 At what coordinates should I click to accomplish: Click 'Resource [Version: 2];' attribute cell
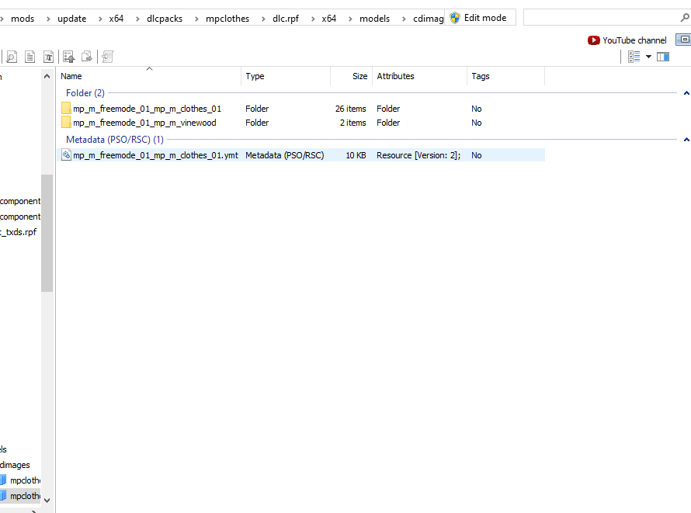click(x=418, y=155)
